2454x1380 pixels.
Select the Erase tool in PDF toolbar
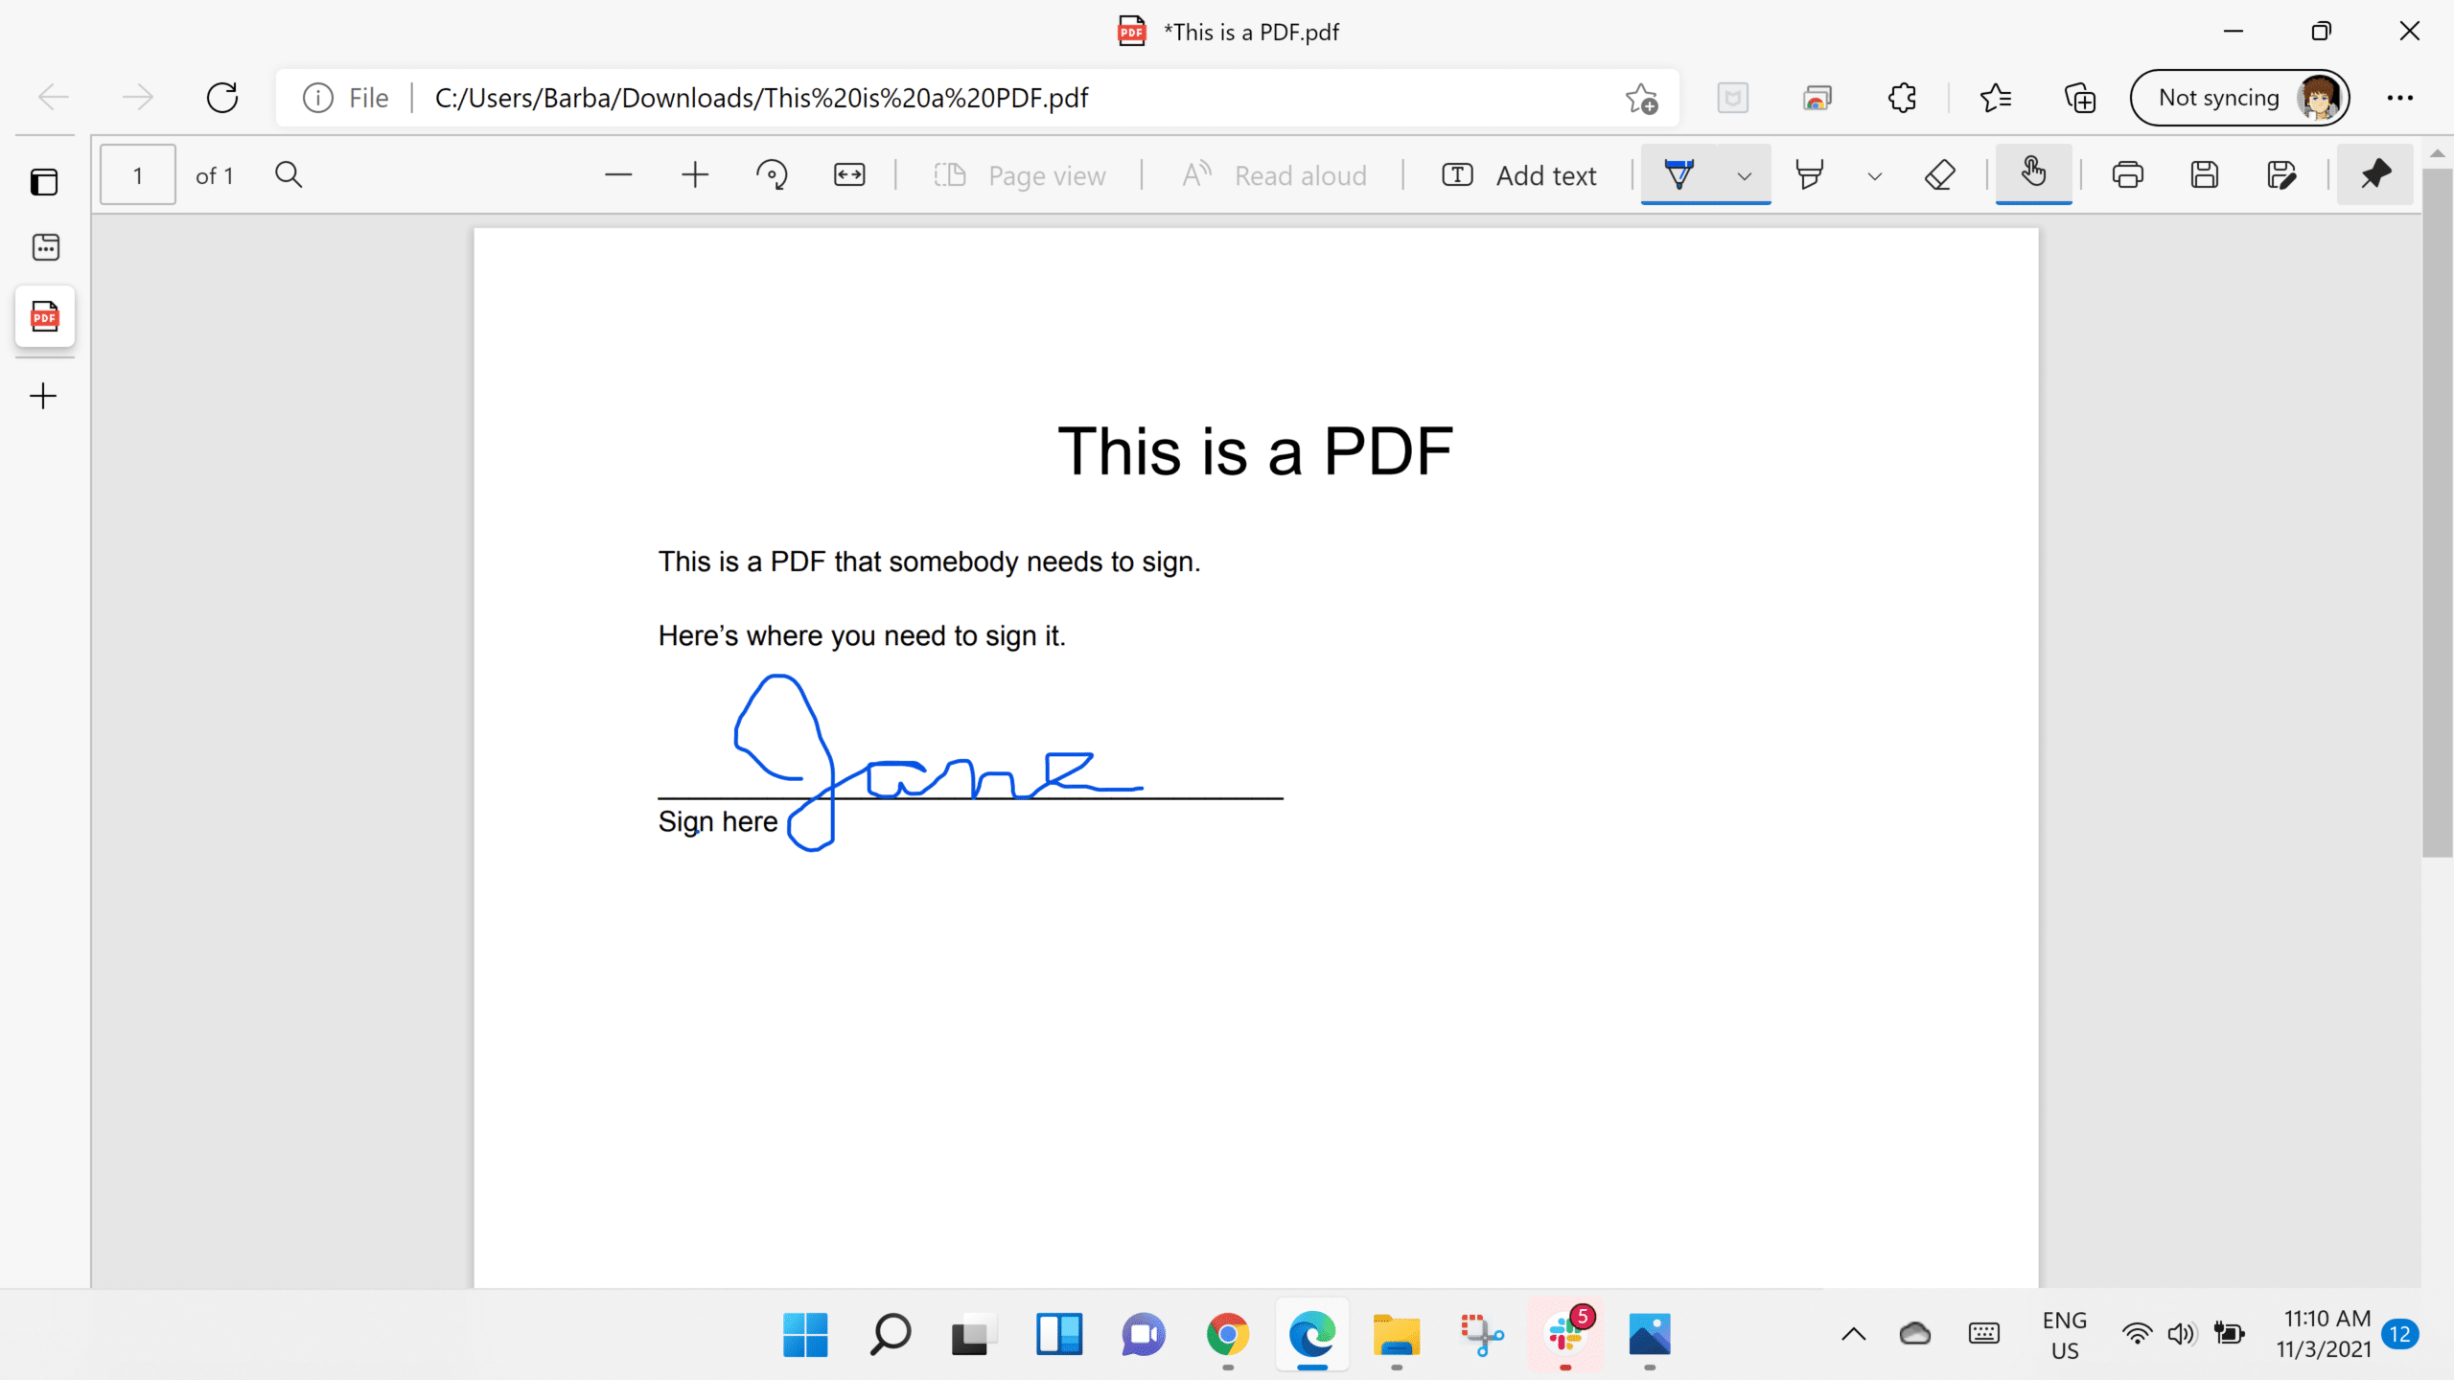point(1939,175)
